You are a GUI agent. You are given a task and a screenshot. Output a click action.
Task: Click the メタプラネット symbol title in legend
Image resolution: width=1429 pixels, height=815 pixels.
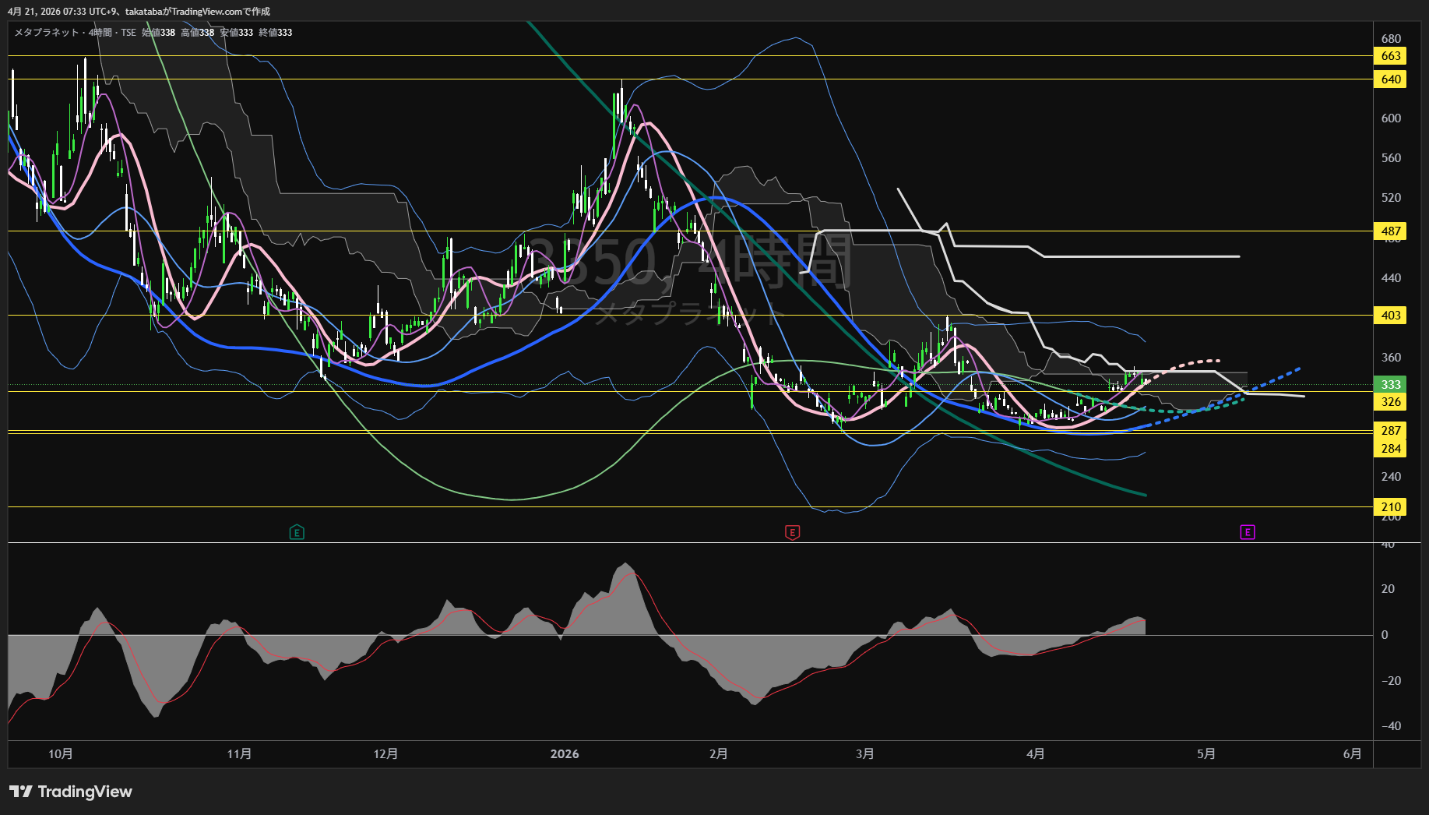pos(47,33)
